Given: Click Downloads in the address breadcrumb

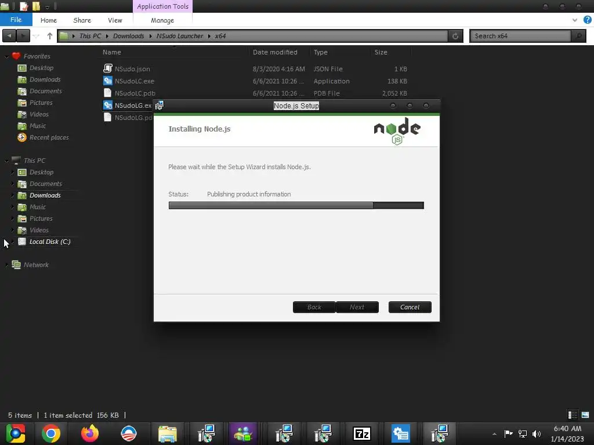Looking at the screenshot, I should [128, 36].
